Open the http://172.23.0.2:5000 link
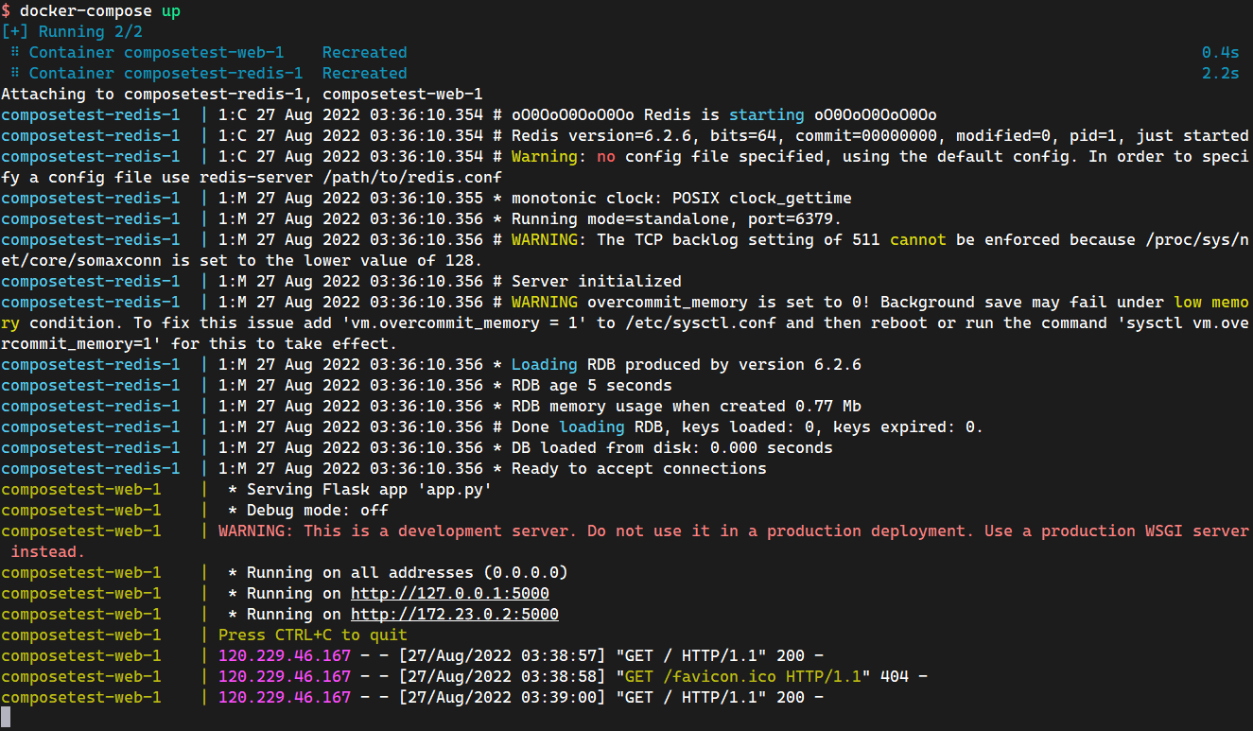Screen dimensions: 1253x731 (454, 615)
